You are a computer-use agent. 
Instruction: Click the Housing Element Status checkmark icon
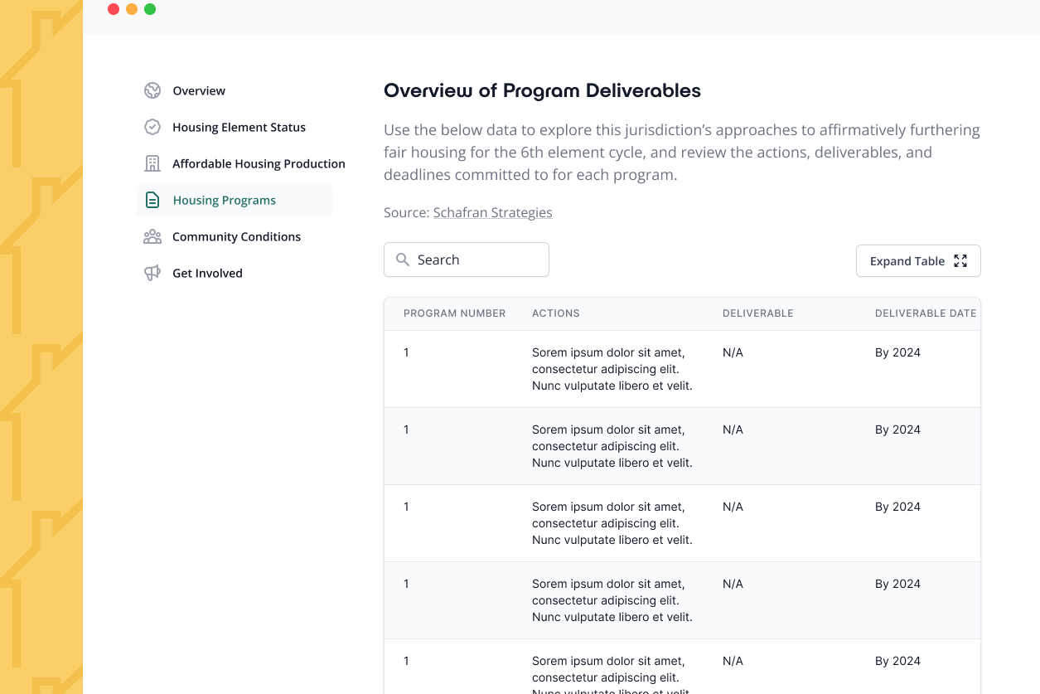[x=152, y=128]
